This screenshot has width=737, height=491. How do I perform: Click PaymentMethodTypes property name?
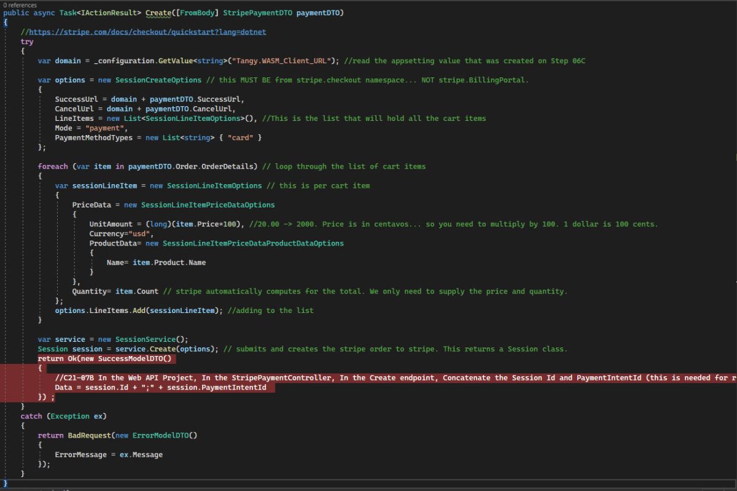click(x=93, y=137)
